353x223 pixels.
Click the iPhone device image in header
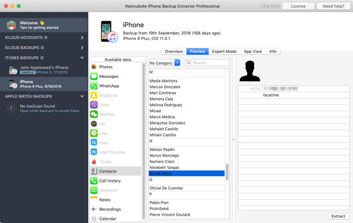click(x=109, y=32)
